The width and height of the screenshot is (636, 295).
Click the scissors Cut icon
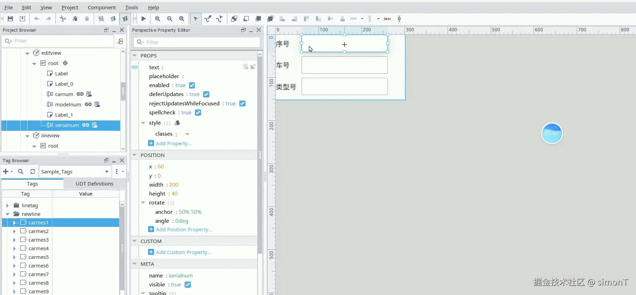63,19
